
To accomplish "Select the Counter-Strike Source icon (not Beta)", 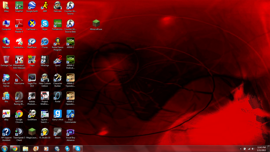I will pyautogui.click(x=70, y=8).
